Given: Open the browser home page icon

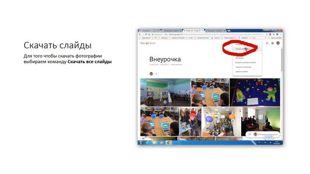Looking at the screenshot, I should click(x=149, y=34).
